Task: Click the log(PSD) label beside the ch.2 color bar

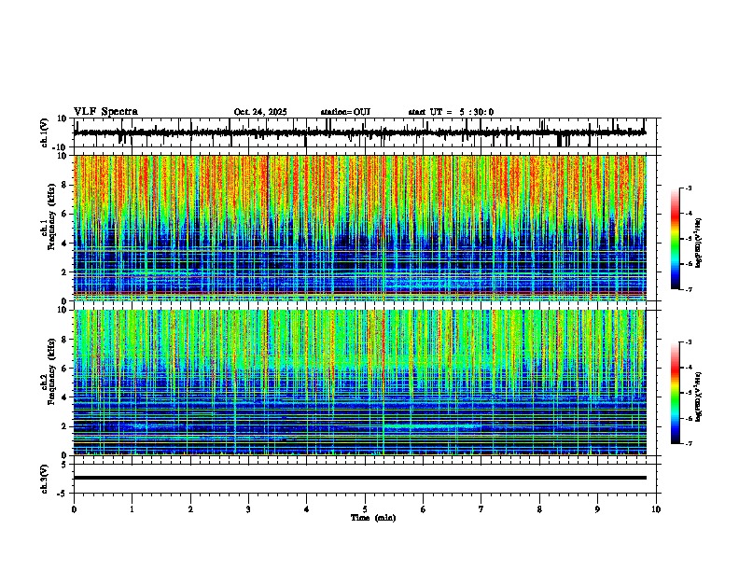Action: (698, 397)
